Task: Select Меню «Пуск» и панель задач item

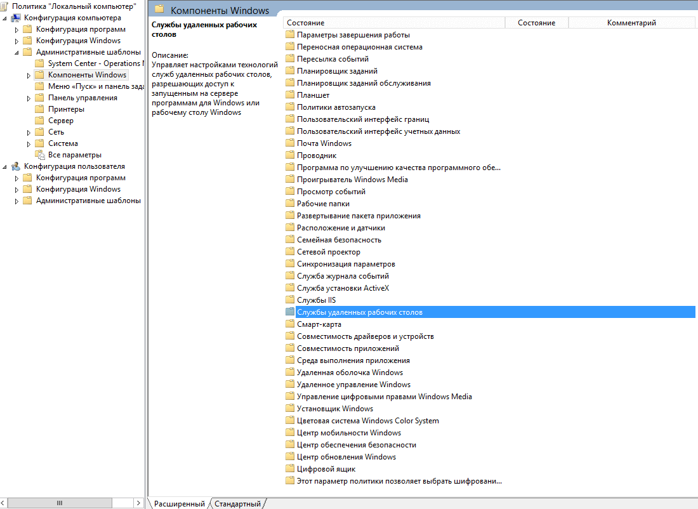Action: 96,86
